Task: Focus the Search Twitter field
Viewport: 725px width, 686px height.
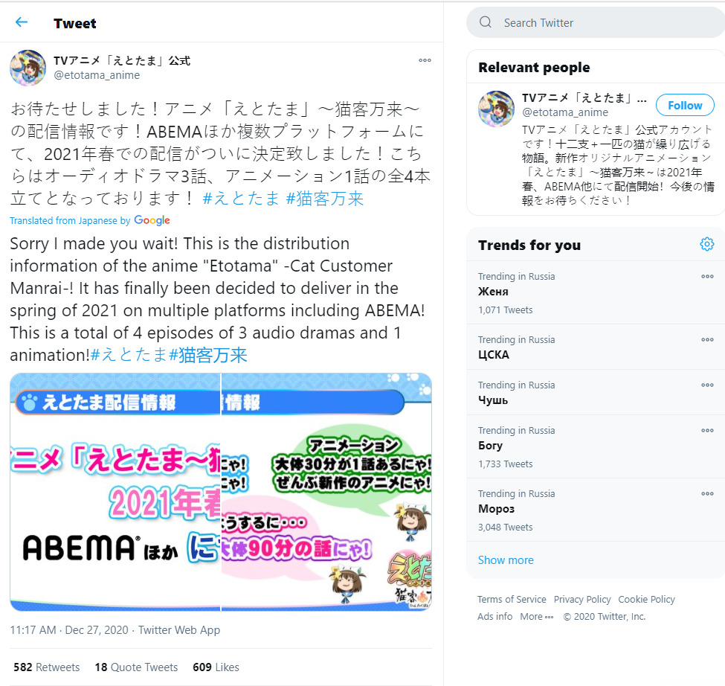Action: tap(596, 22)
